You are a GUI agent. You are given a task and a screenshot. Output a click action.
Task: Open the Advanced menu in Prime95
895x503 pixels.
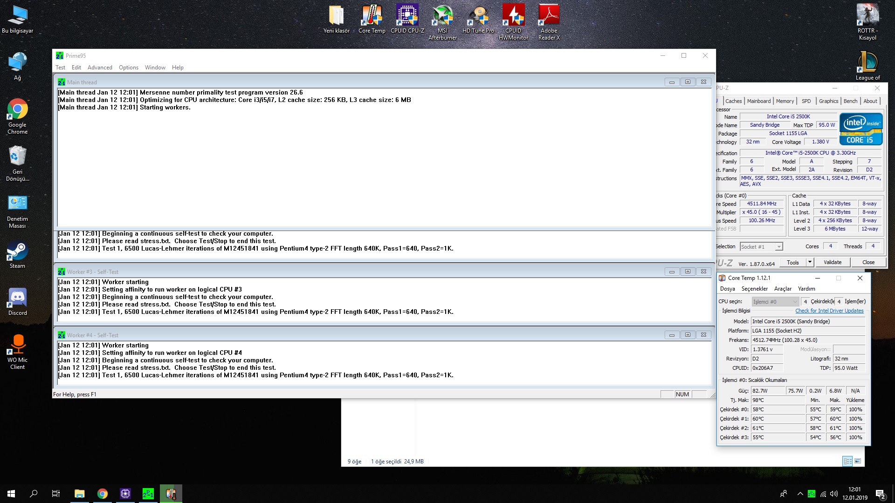pos(100,68)
